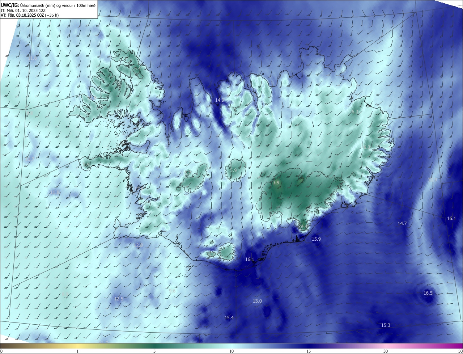Click the 15 tick label on color scale

pyautogui.click(x=309, y=351)
